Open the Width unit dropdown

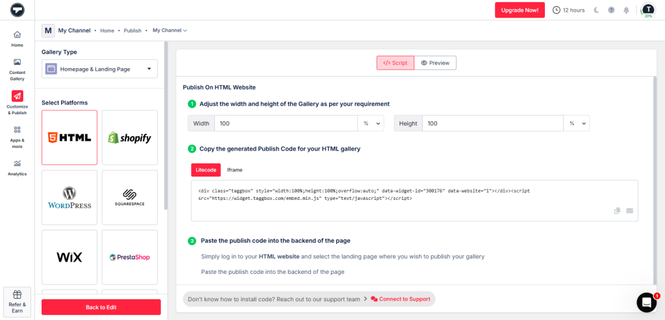tap(371, 123)
